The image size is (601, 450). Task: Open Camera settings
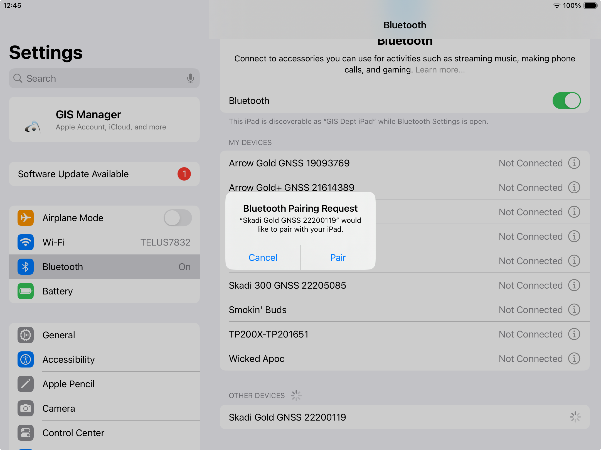pos(104,408)
